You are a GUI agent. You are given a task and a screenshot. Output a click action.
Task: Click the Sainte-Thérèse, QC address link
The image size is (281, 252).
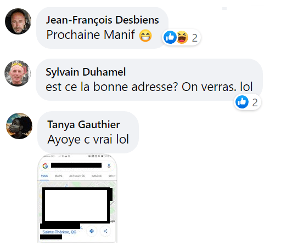pos(59,232)
